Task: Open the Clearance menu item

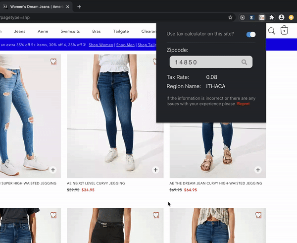Action: tap(149, 31)
